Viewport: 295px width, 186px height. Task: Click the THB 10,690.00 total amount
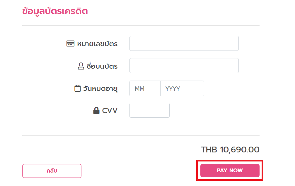[x=230, y=150]
